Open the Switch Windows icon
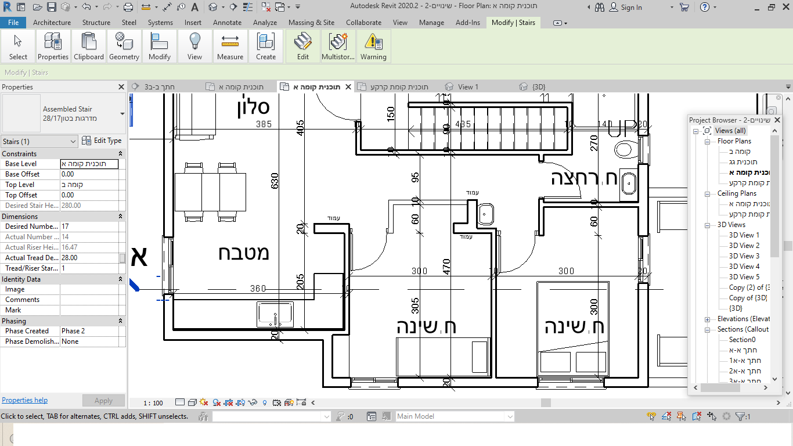 click(x=280, y=7)
